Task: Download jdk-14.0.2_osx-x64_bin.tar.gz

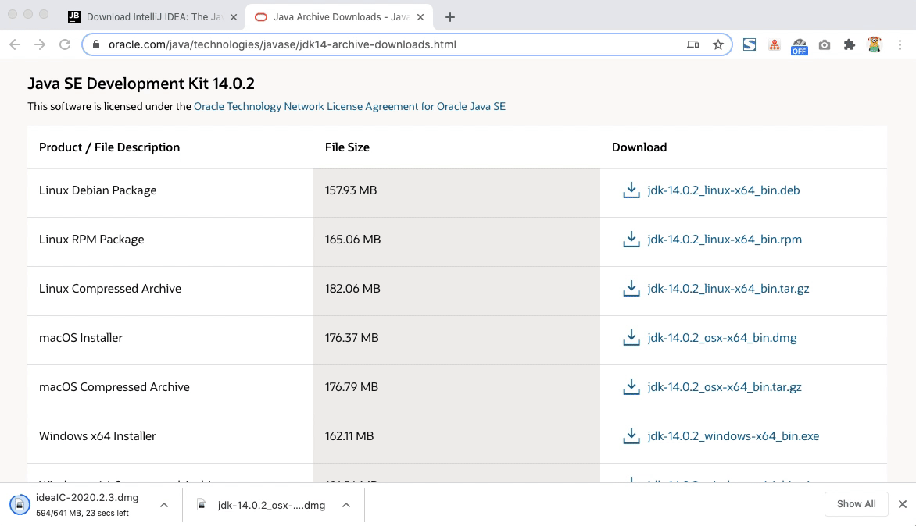Action: pos(725,386)
